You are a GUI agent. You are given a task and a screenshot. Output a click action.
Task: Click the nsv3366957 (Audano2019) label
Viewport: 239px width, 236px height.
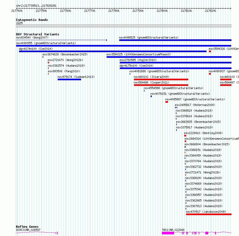click(204, 195)
